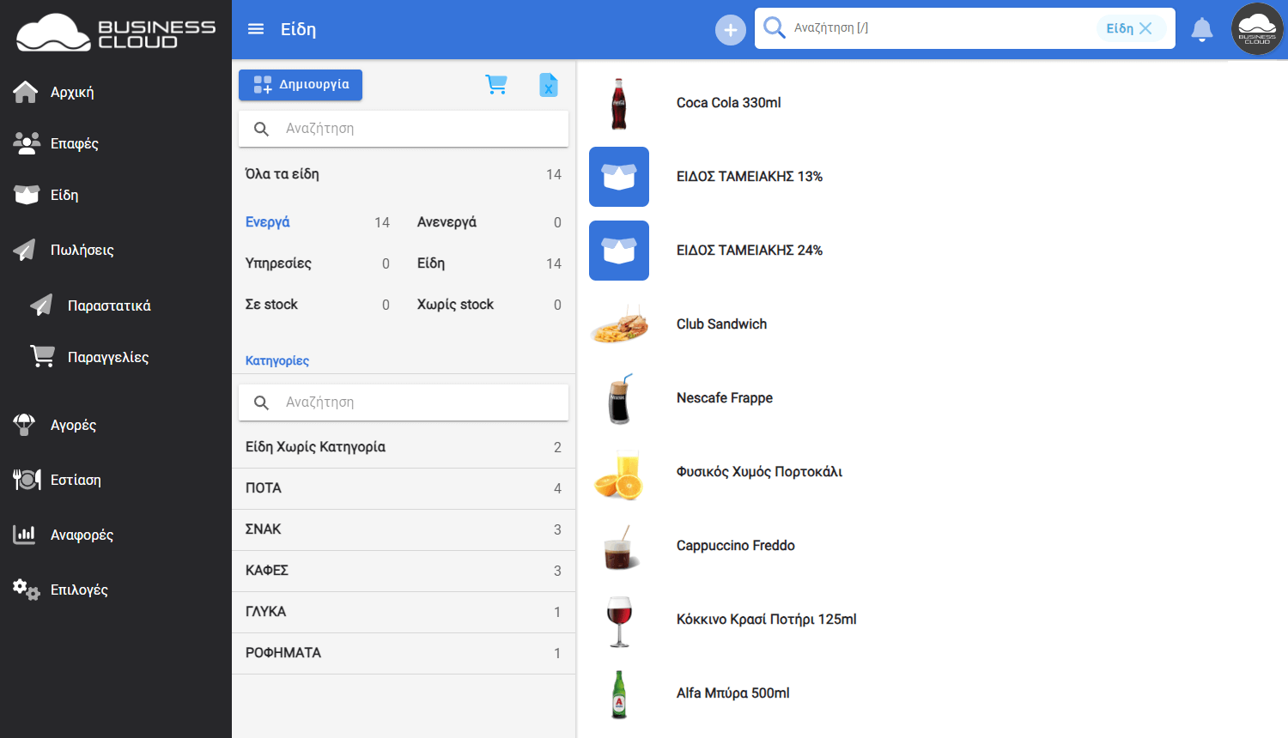Select the Σε stock filter
Image resolution: width=1288 pixels, height=738 pixels.
[x=318, y=305]
